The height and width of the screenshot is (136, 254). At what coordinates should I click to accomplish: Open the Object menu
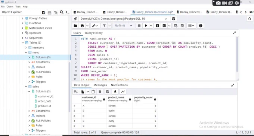[x=10, y=7]
